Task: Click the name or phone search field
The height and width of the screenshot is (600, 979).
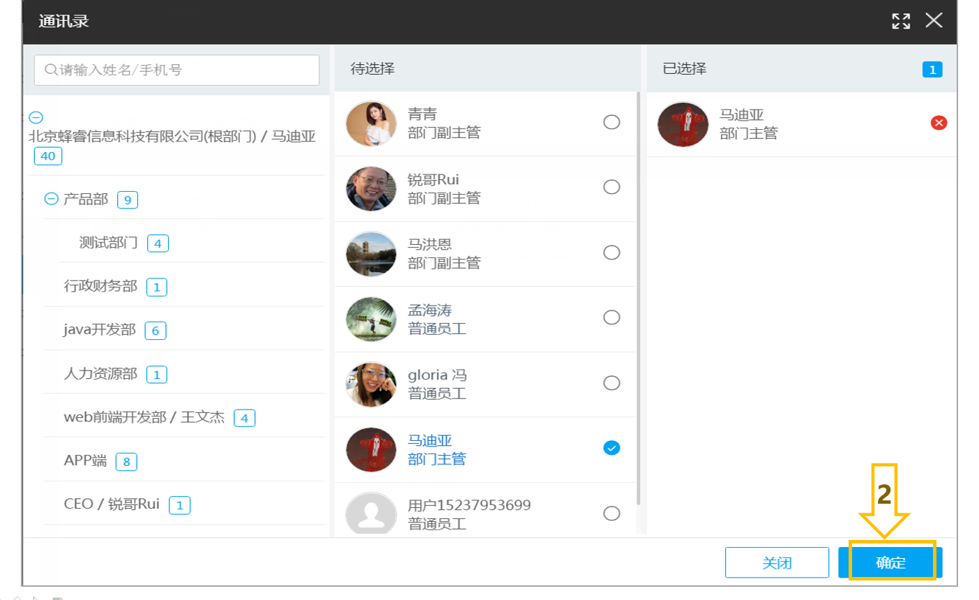Action: 176,70
